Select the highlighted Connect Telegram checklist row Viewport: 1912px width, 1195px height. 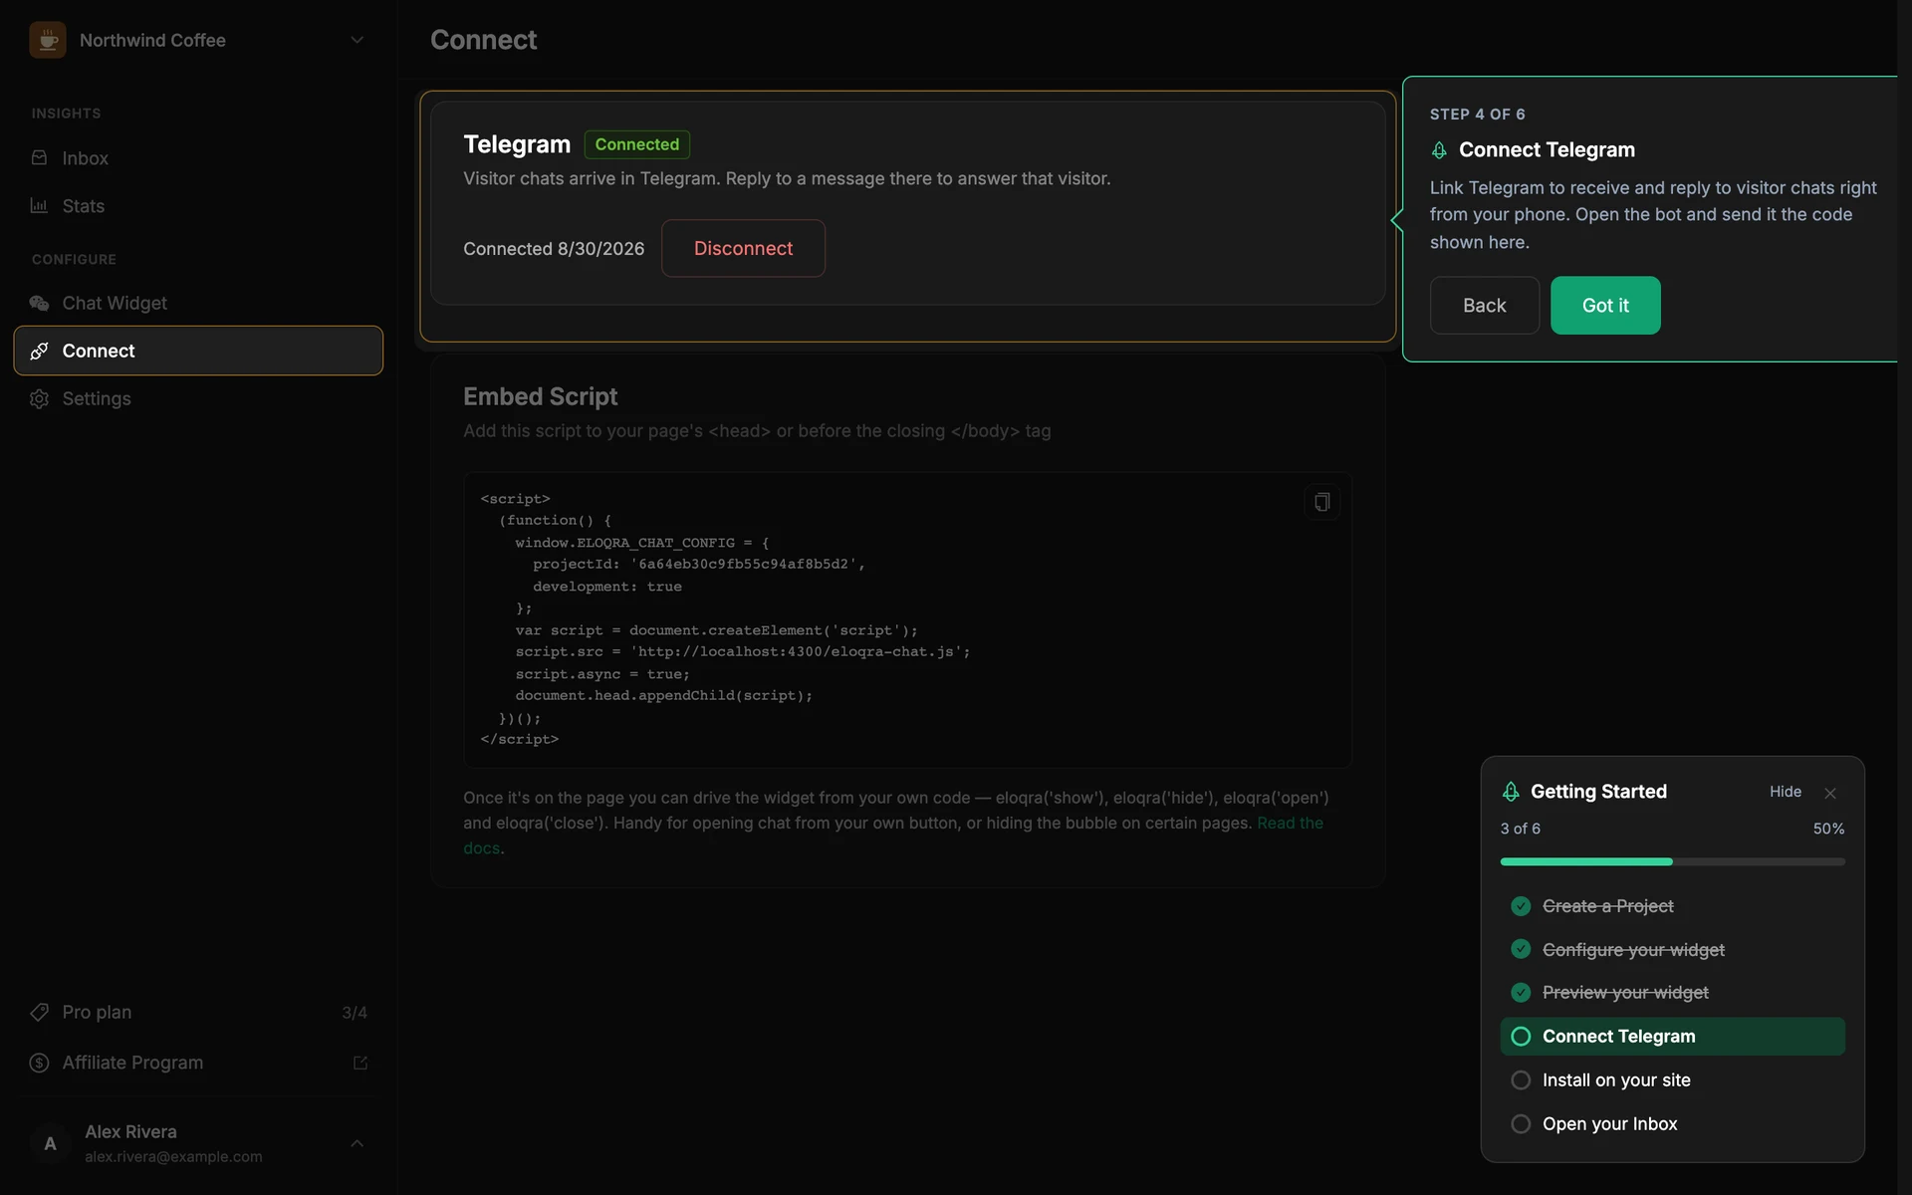(1672, 1037)
